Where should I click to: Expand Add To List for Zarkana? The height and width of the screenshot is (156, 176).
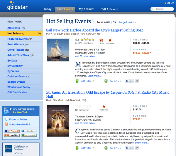[x=88, y=148]
